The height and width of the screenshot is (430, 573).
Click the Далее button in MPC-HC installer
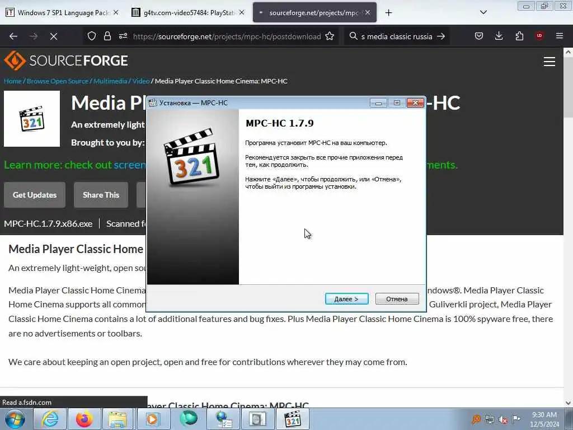click(x=346, y=299)
